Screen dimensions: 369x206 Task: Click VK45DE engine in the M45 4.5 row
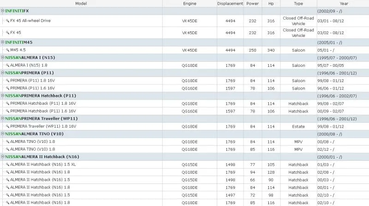[x=190, y=50]
